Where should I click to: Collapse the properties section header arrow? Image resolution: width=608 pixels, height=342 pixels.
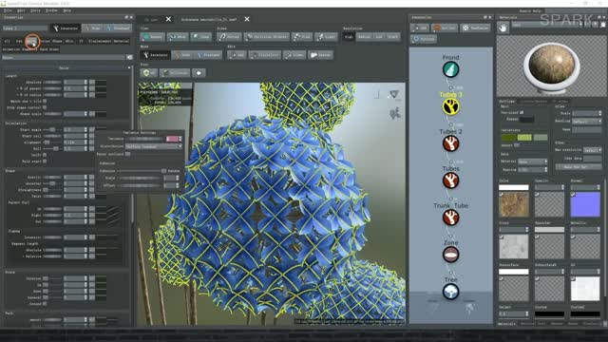tap(129, 67)
